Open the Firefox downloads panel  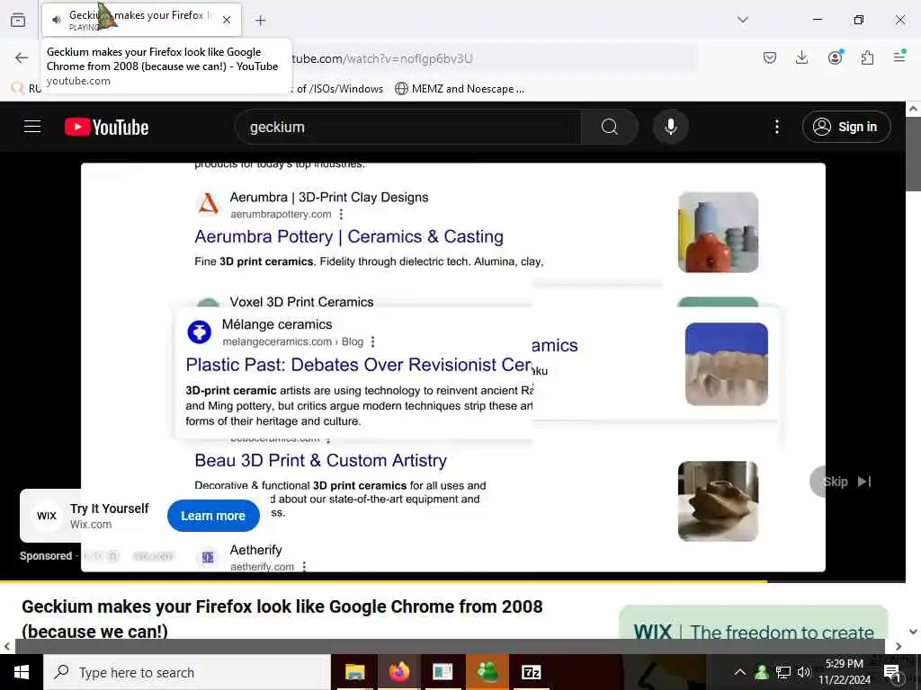click(x=801, y=57)
